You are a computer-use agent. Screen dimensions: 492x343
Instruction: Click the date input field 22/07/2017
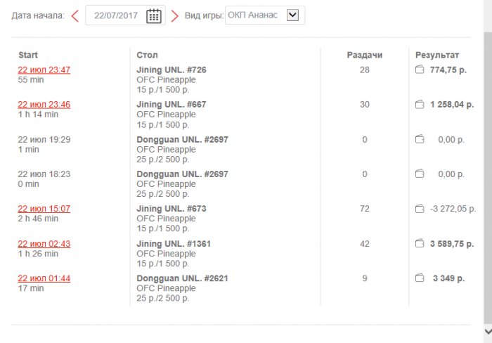pyautogui.click(x=115, y=15)
